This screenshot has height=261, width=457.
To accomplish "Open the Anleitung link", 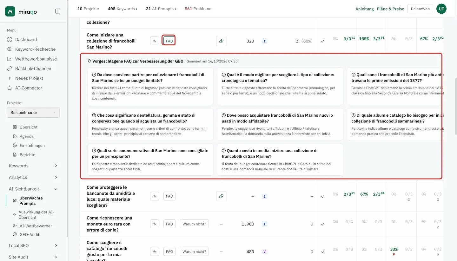I will [x=365, y=9].
